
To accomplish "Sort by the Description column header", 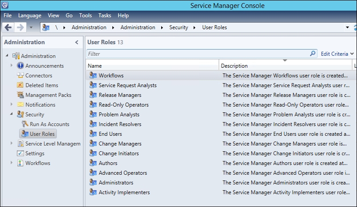I will click(285, 65).
